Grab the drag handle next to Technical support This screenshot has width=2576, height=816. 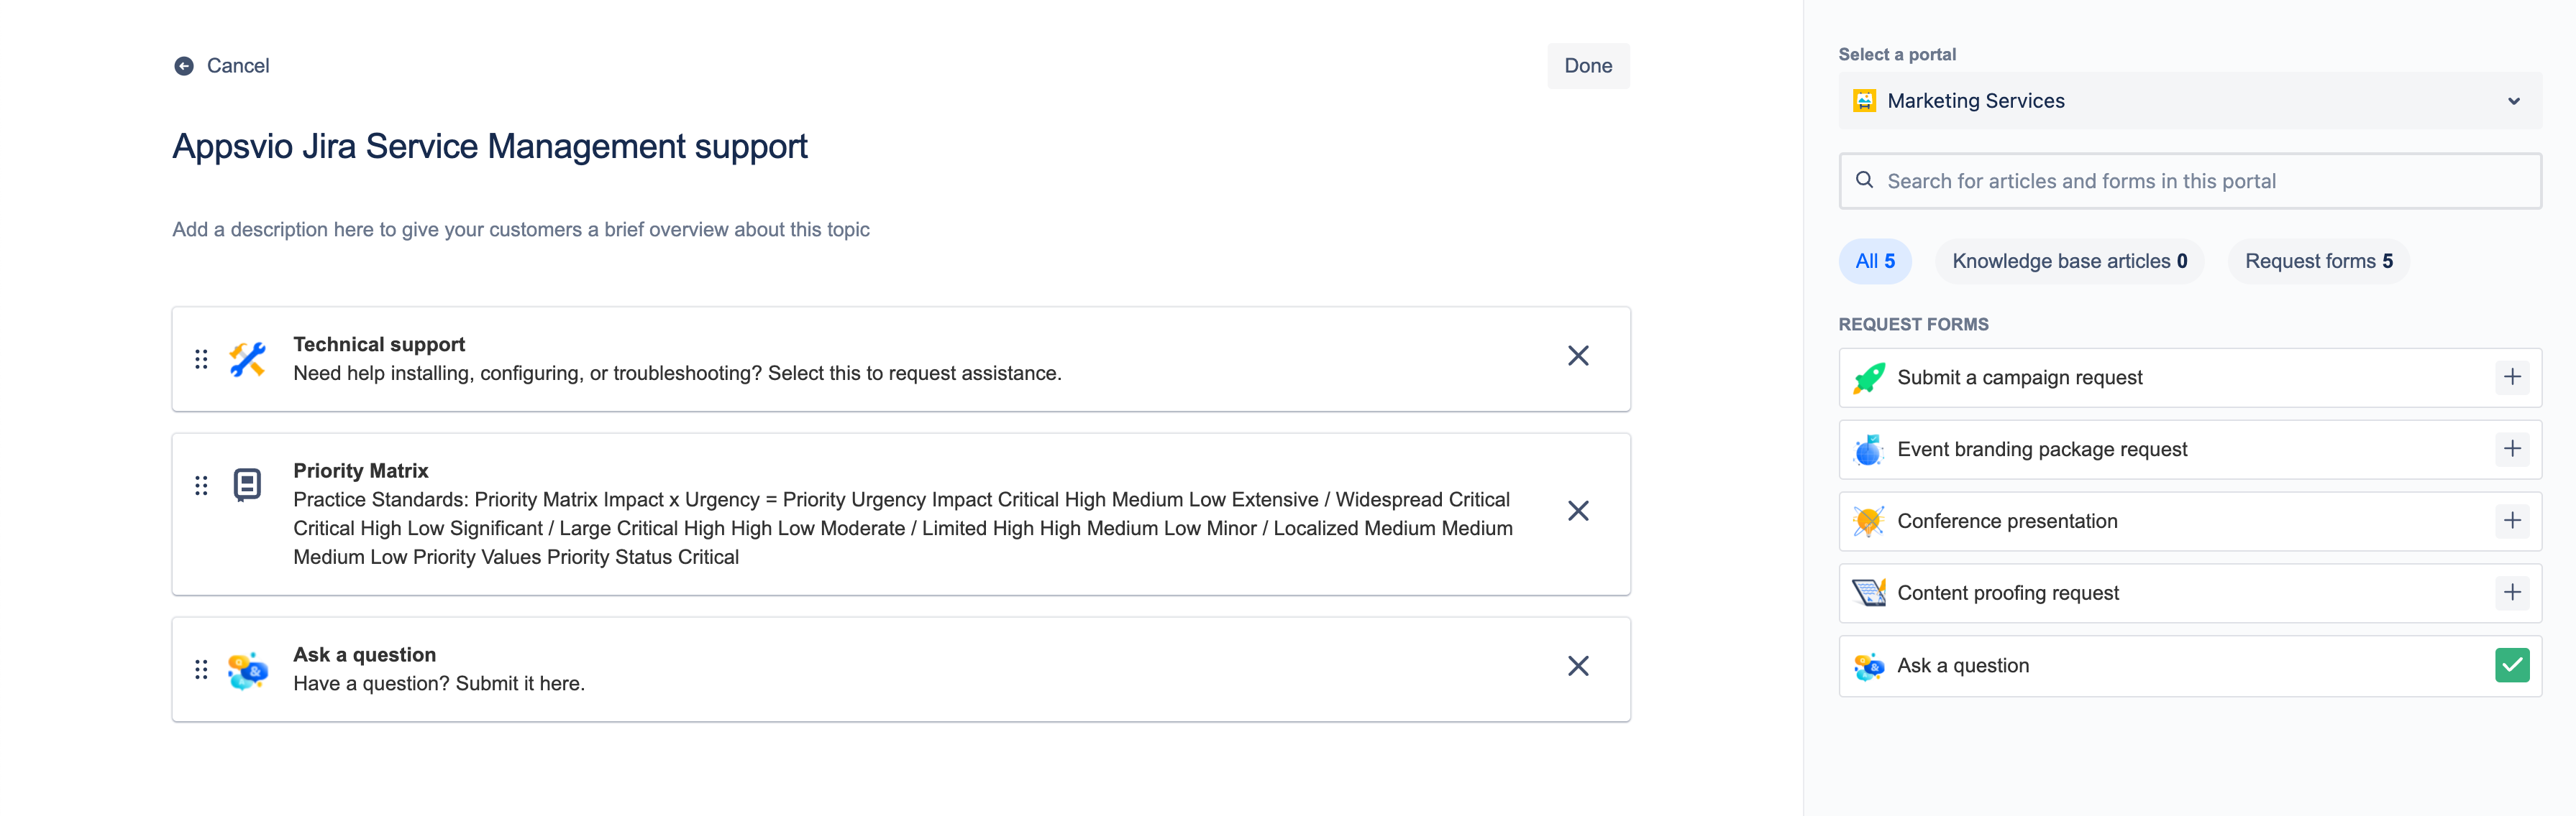click(202, 358)
